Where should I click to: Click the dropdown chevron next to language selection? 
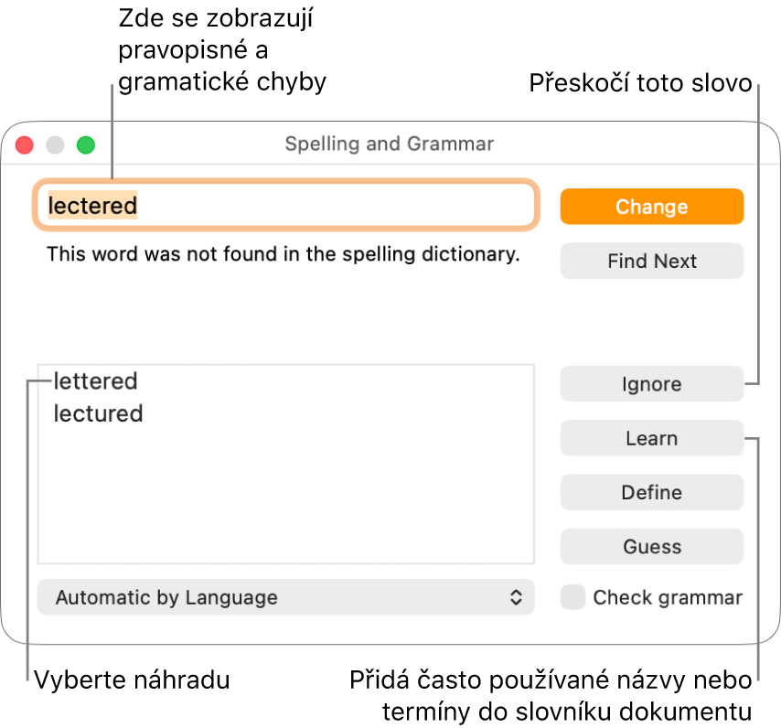coord(519,597)
